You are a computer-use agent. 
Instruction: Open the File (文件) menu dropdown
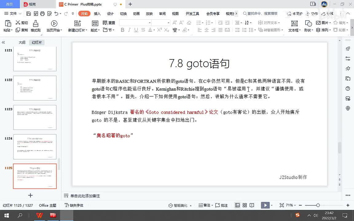pos(13,14)
